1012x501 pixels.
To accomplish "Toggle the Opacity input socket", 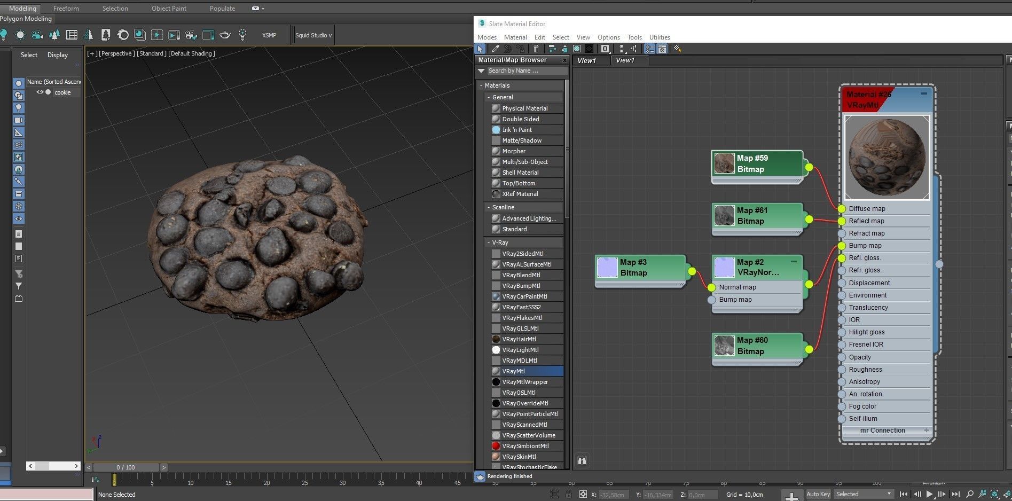I will 842,357.
